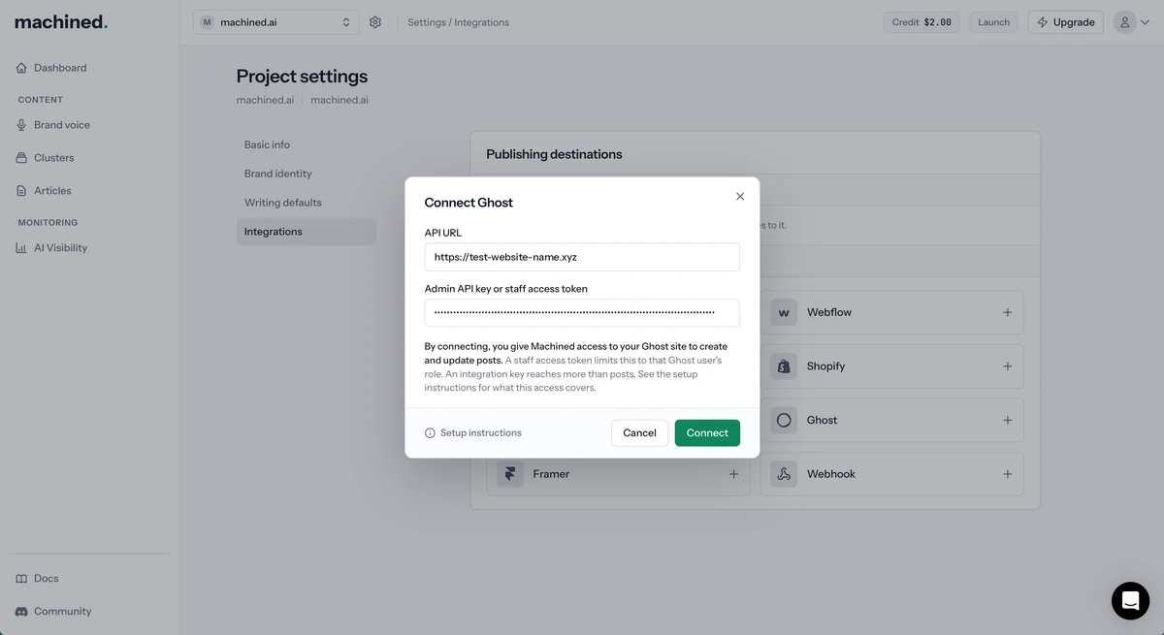This screenshot has width=1164, height=635.
Task: Click the Launch button
Action: 993,22
